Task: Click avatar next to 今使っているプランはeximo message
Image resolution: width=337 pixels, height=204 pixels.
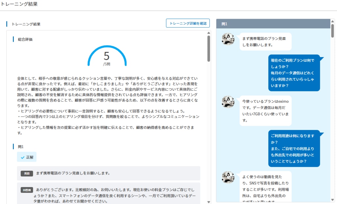Action: [x=228, y=102]
